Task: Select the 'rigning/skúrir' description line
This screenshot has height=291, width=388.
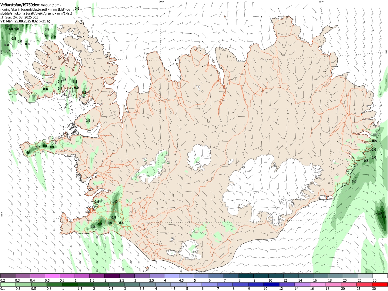Action: pyautogui.click(x=35, y=9)
